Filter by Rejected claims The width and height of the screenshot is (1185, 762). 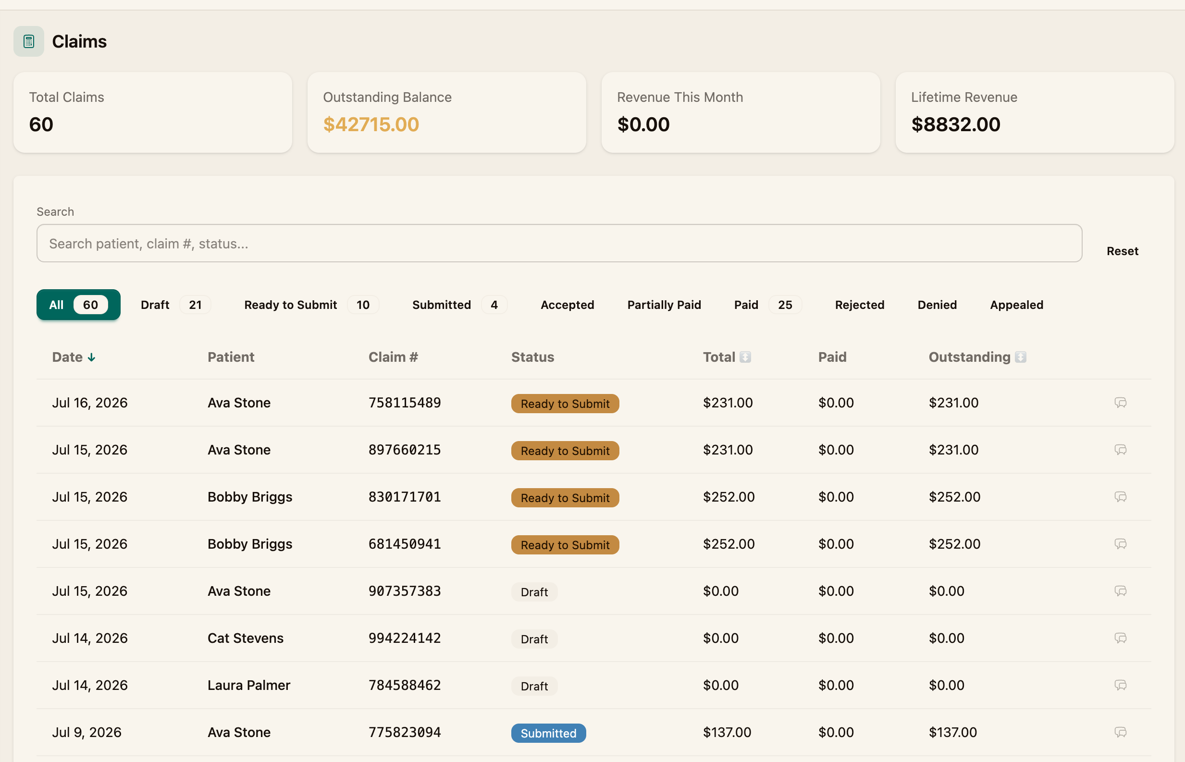pyautogui.click(x=859, y=305)
